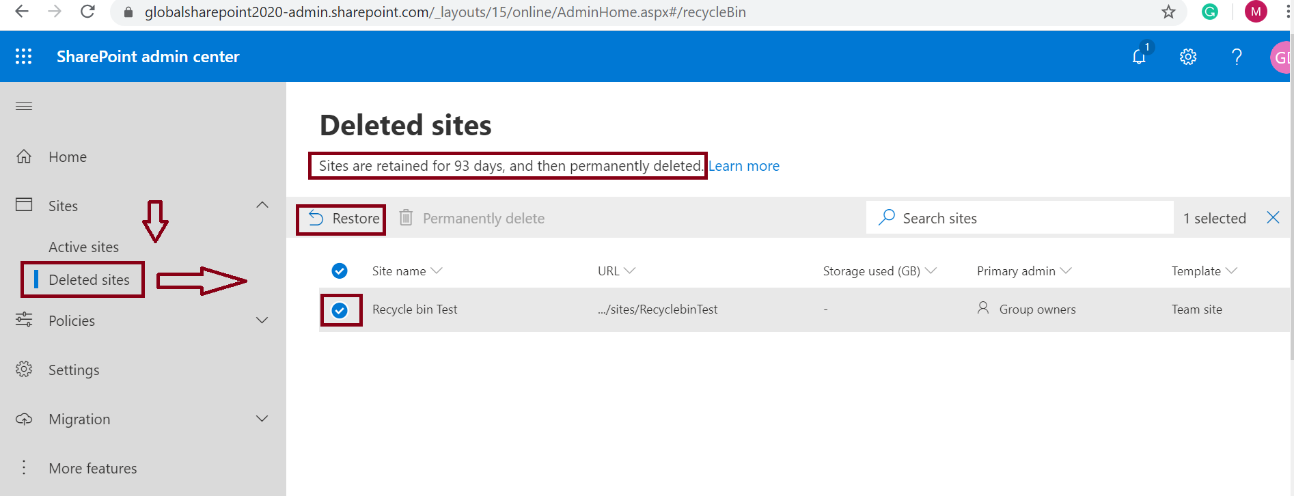The height and width of the screenshot is (496, 1294).
Task: Clear selection with the X icon
Action: 1273,217
